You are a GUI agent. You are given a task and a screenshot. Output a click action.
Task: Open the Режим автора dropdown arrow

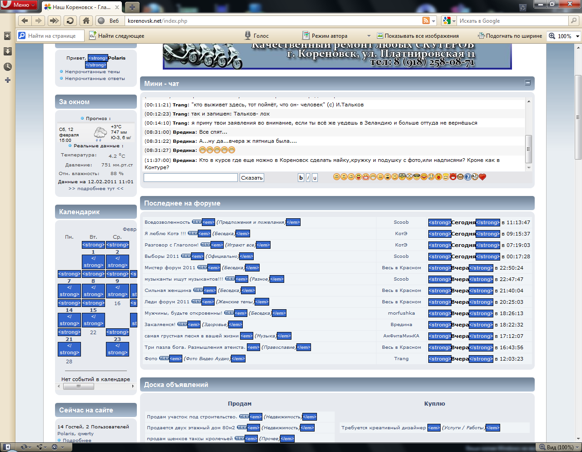[x=368, y=36]
